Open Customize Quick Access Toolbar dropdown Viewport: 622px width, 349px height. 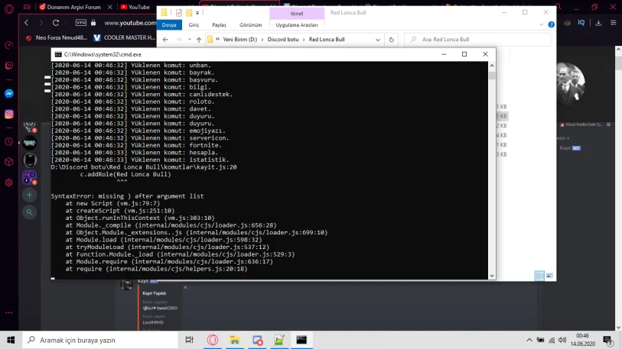197,13
